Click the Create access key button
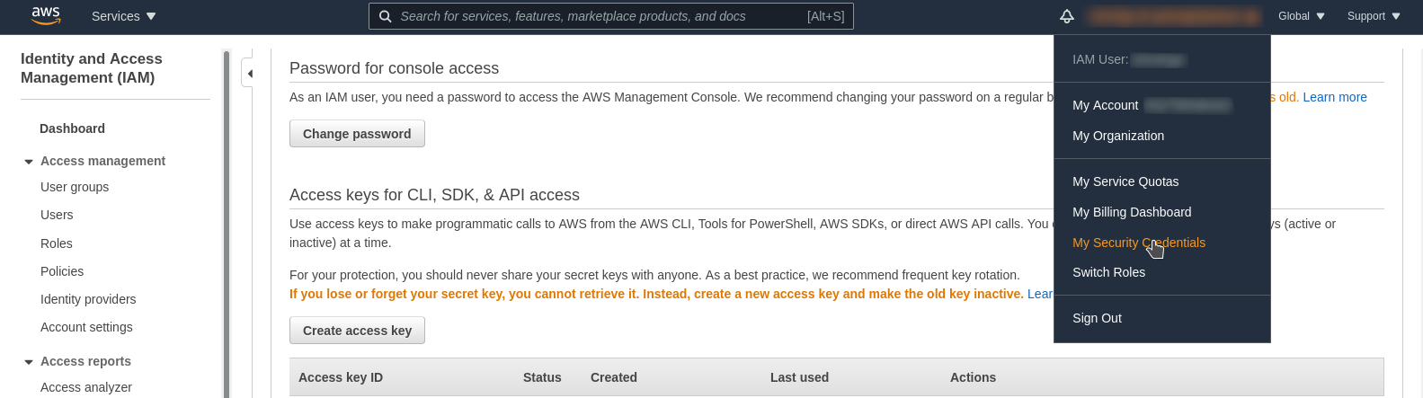Viewport: 1423px width, 398px height. click(x=357, y=331)
